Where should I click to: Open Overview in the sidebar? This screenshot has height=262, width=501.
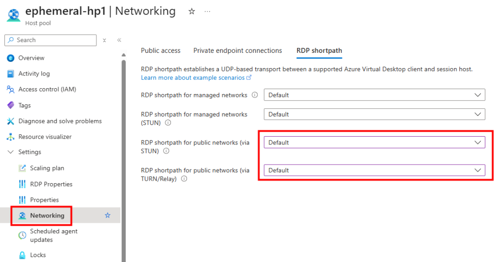(31, 58)
